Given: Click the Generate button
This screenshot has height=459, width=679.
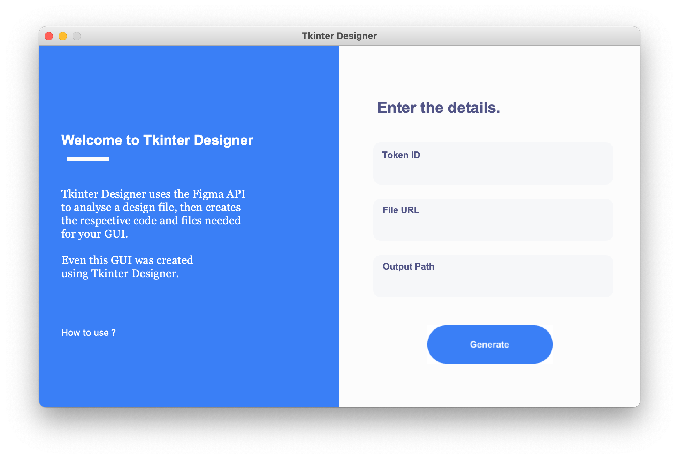Looking at the screenshot, I should click(489, 344).
